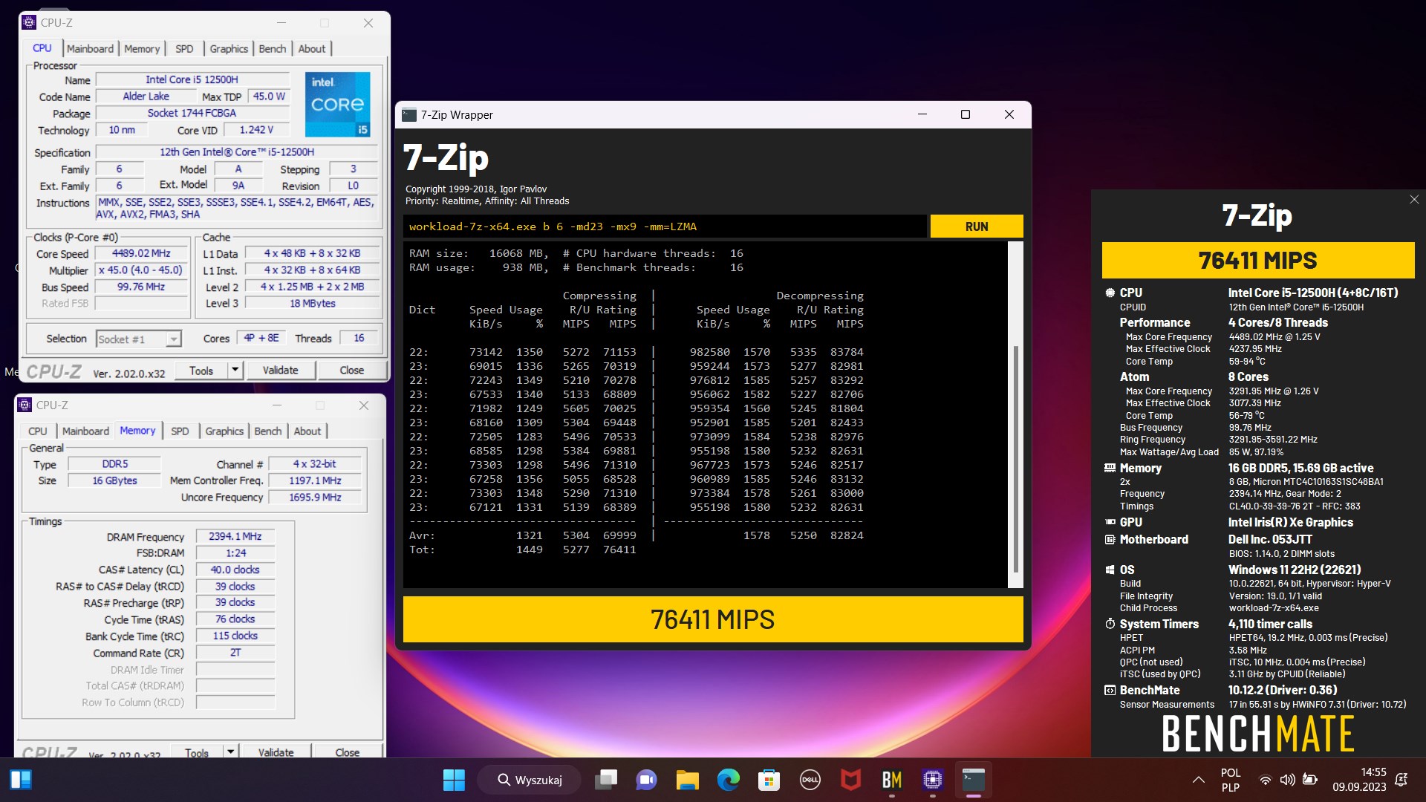Open the SPD tab in the lower CPU-Z window
Screen dimensions: 1426x802
[180, 431]
